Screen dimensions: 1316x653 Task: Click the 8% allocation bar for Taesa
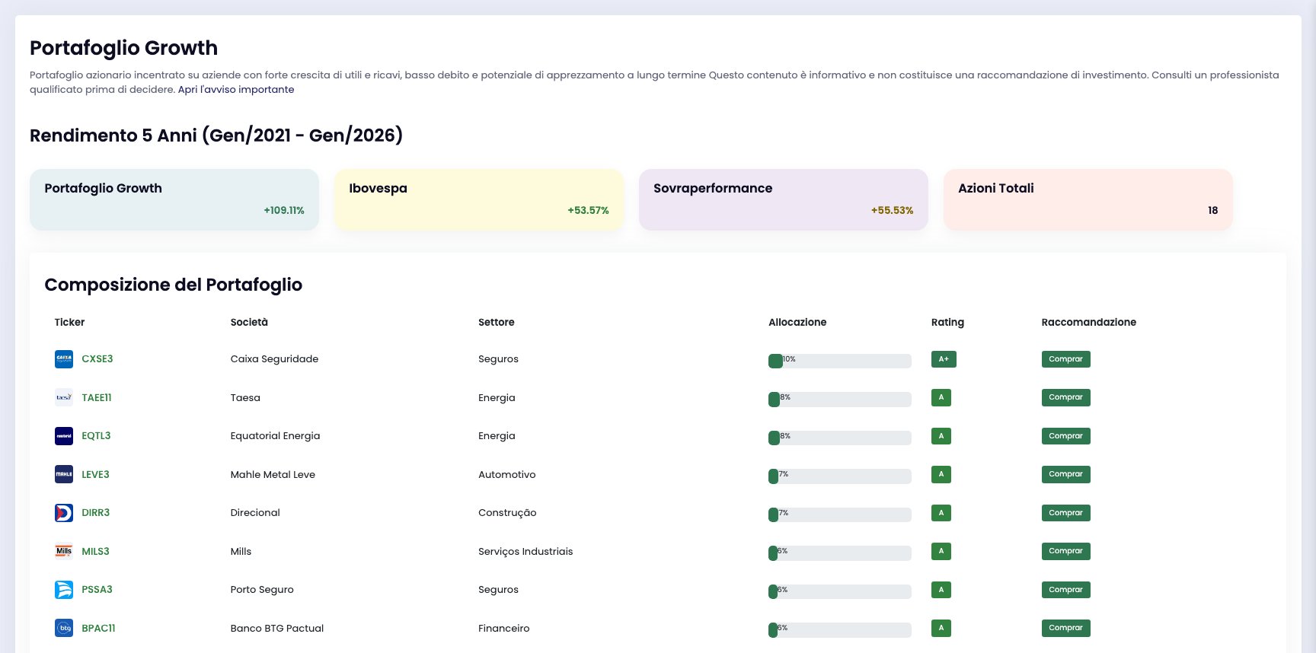coord(839,399)
